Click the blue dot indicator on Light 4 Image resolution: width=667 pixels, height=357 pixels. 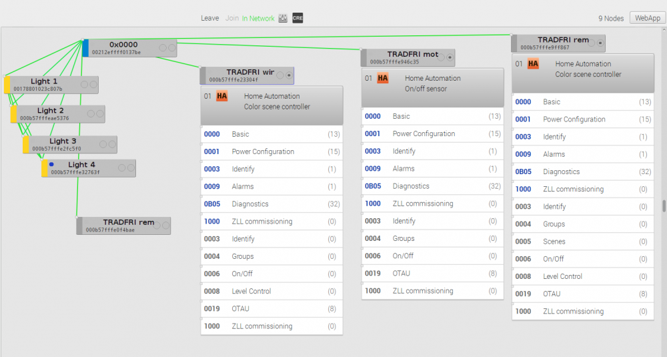click(x=51, y=164)
